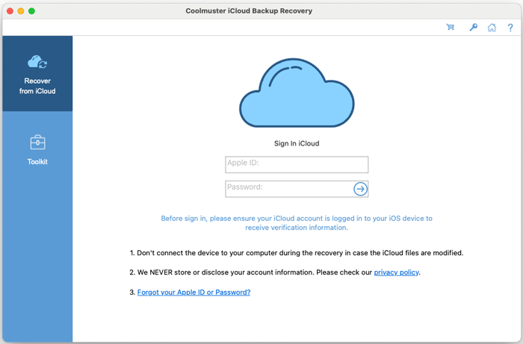
Task: Switch to the Toolkit sidebar tab
Action: click(37, 150)
